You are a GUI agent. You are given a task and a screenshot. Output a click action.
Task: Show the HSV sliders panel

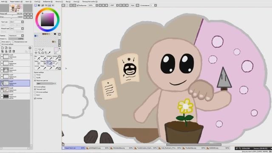(x=42, y=6)
